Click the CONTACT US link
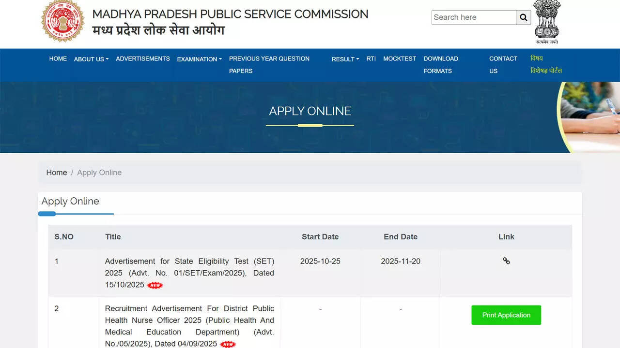The image size is (620, 348). [x=503, y=64]
